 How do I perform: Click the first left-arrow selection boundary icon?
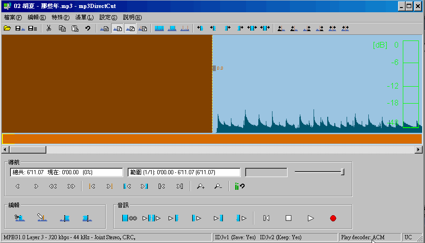(200, 28)
